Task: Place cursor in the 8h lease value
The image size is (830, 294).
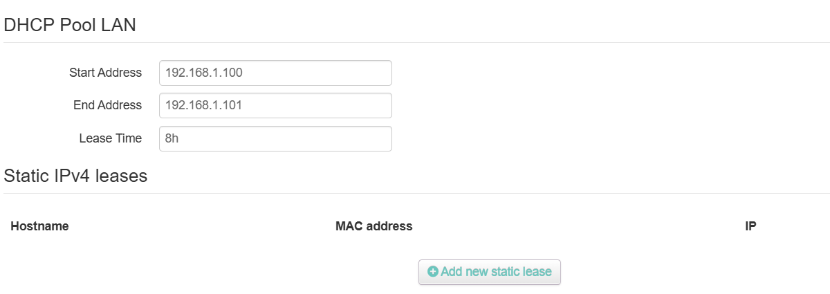Action: pos(172,138)
